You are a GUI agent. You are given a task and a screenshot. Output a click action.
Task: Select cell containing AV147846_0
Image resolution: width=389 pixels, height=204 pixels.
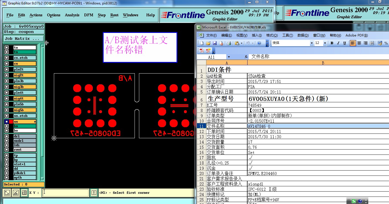318,126
